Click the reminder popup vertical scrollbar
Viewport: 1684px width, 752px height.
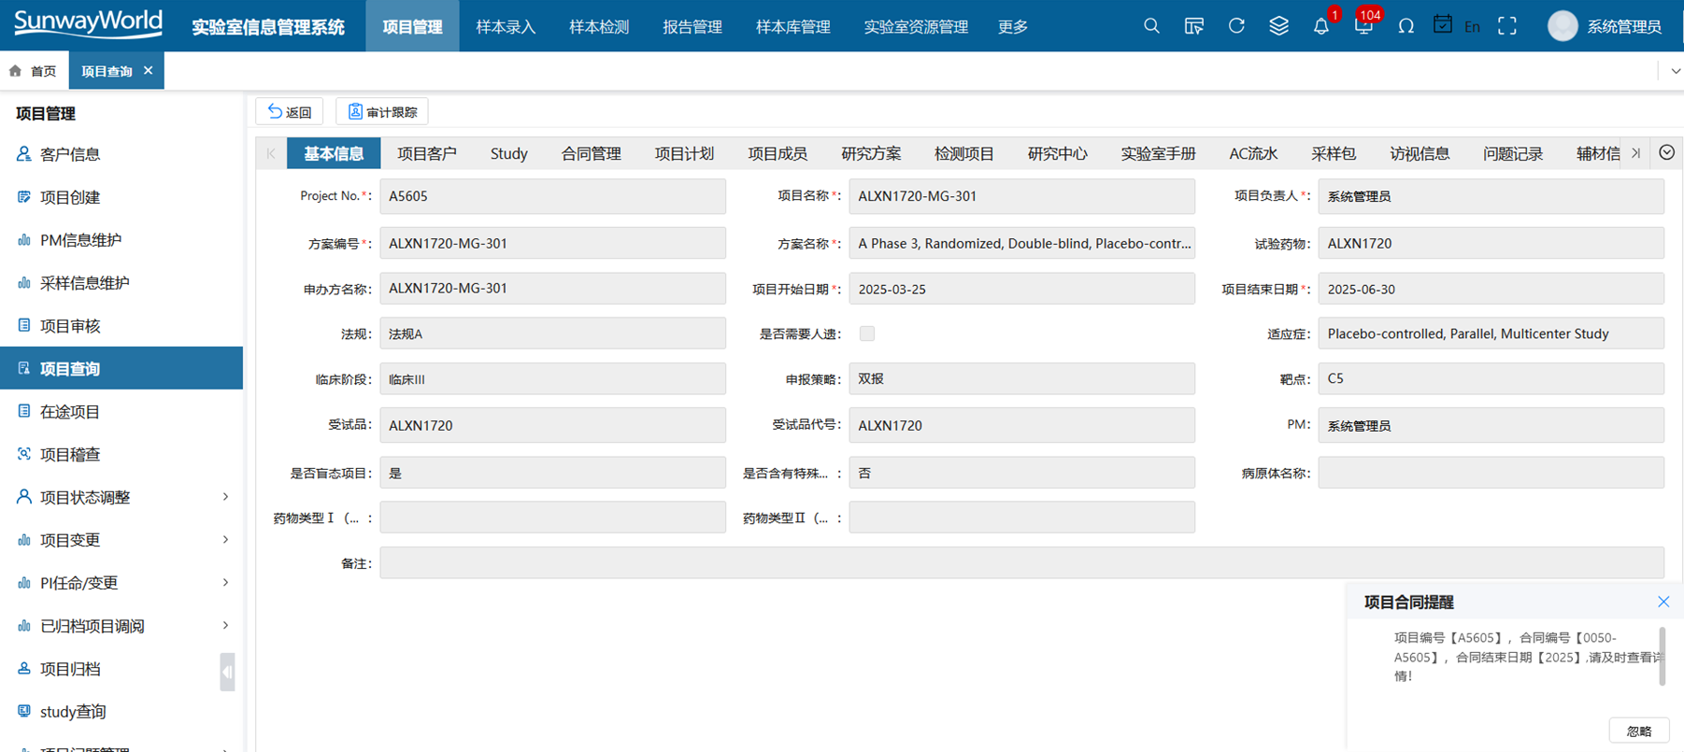(1662, 656)
